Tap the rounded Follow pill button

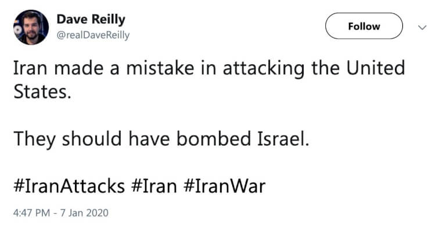pos(364,26)
